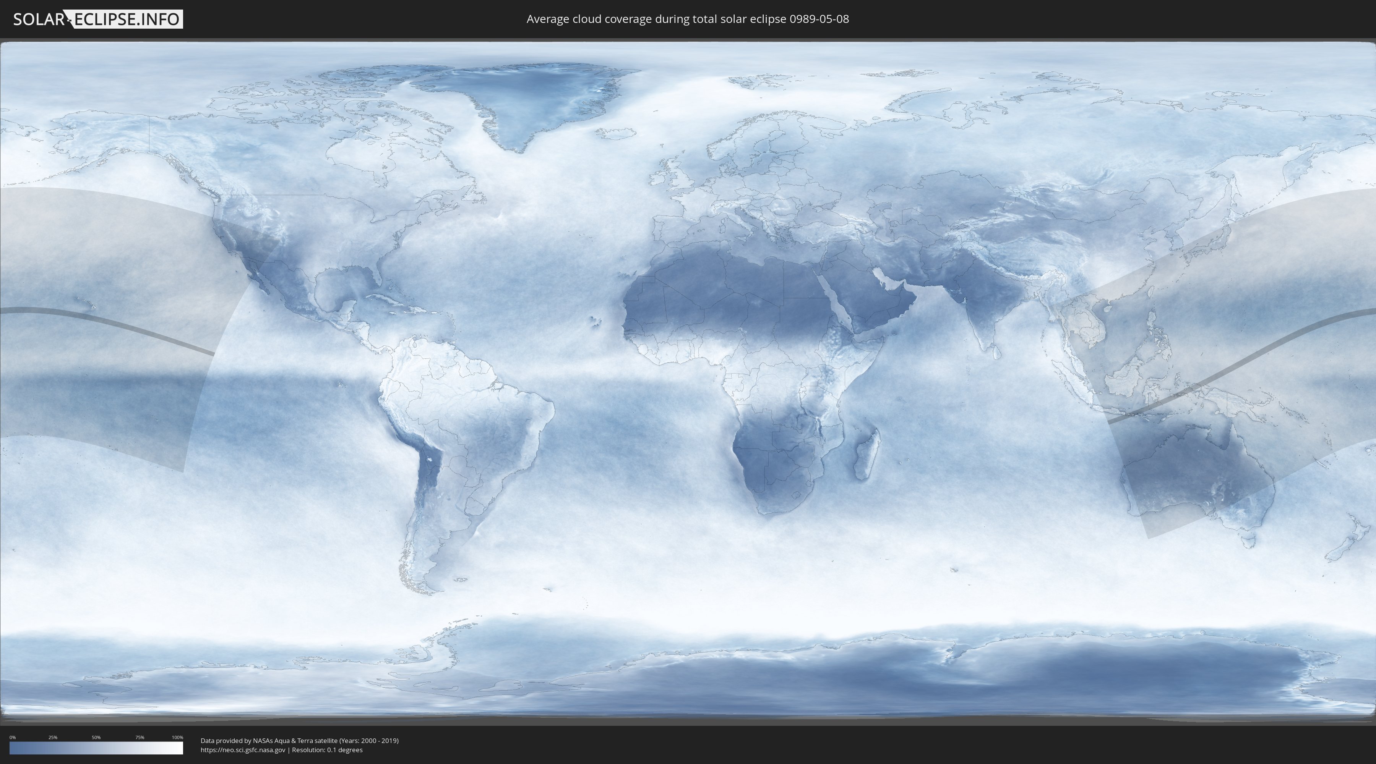Click the 75% legend label

point(140,737)
